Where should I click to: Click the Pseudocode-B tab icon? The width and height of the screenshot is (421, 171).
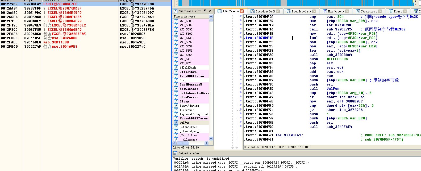pos(253,11)
